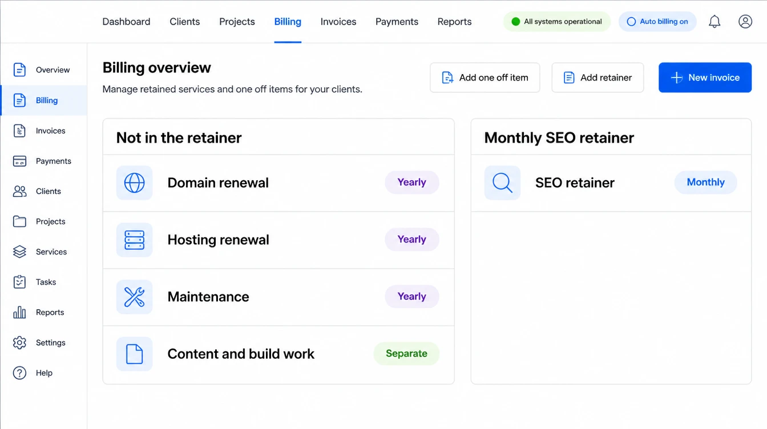Click the Content and build work title
Viewport: 767px width, 429px height.
[241, 354]
